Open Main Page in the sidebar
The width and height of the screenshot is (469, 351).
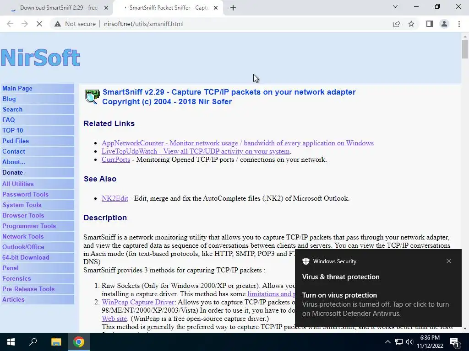point(38,88)
